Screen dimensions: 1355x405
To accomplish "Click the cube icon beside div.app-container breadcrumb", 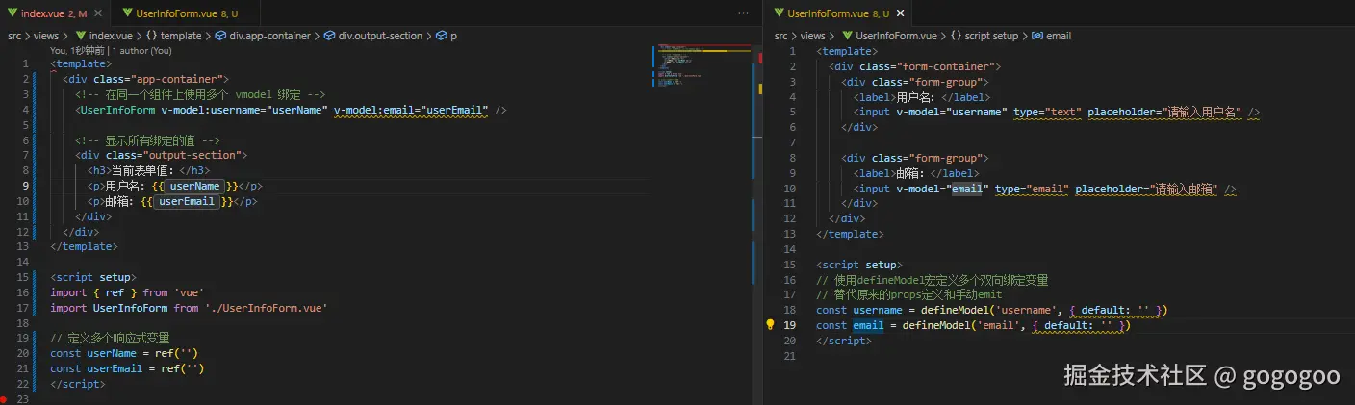I will 220,36.
